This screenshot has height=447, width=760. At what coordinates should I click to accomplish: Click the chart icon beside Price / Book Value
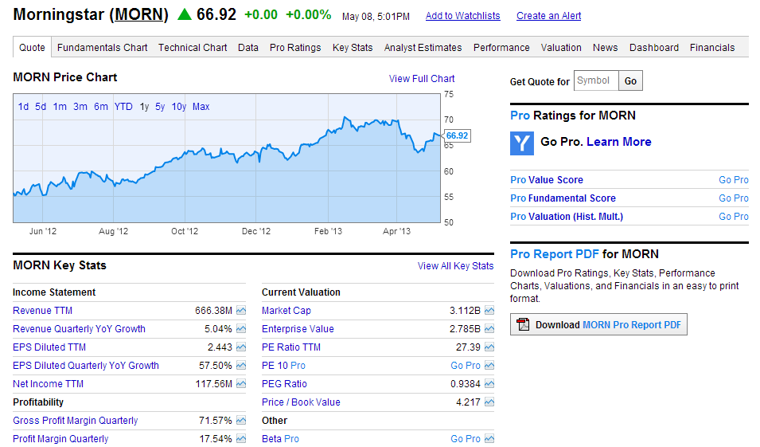[x=489, y=402]
